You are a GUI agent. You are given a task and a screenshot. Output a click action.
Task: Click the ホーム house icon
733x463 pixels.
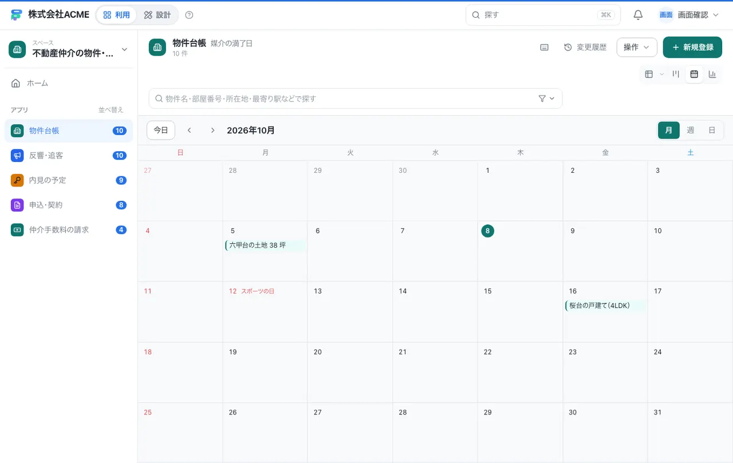click(x=15, y=84)
